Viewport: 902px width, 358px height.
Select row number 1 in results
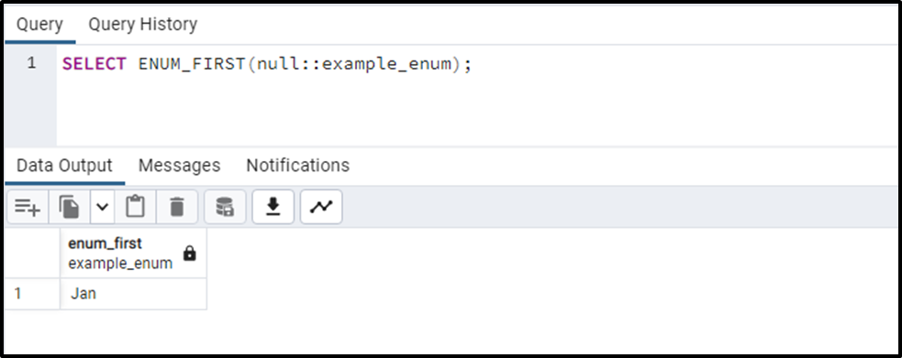pyautogui.click(x=32, y=294)
